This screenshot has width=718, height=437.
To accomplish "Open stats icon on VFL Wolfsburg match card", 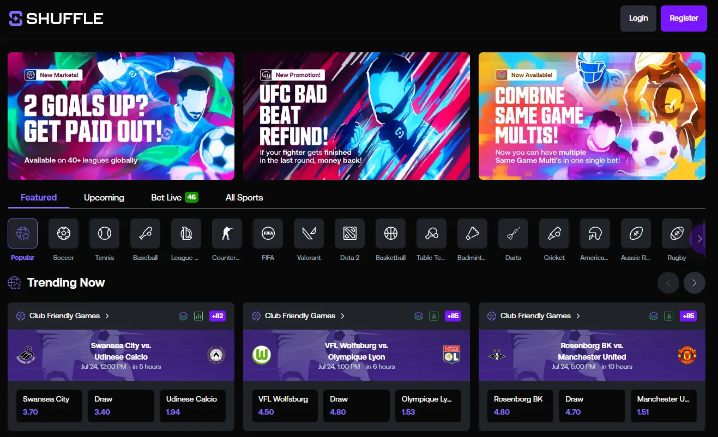I will coord(434,316).
